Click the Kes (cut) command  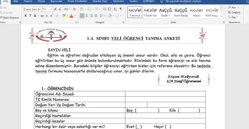[x=4, y=7]
